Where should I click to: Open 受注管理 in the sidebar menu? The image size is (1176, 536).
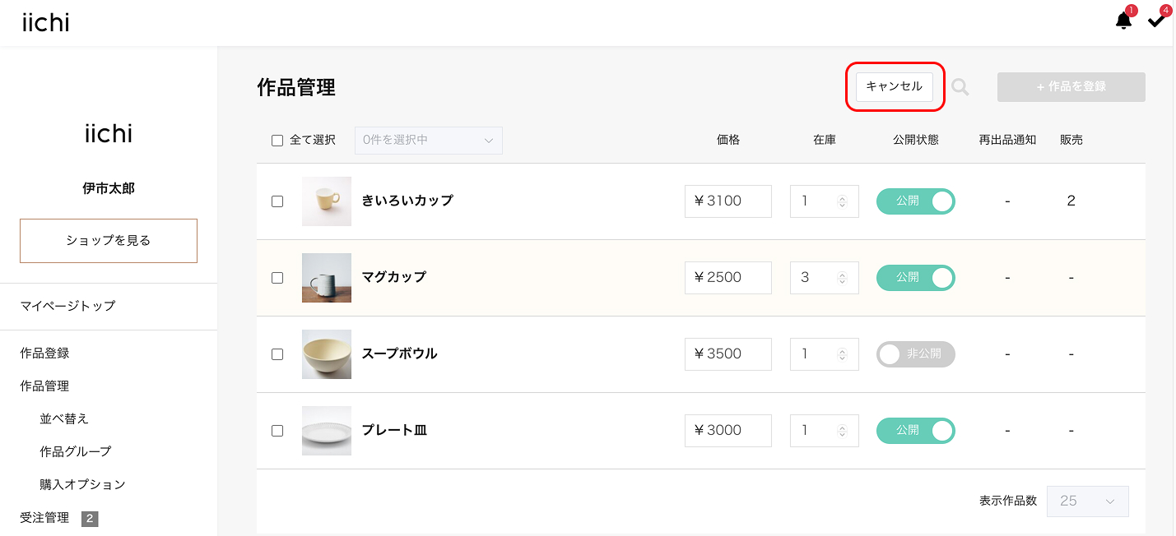coord(44,518)
